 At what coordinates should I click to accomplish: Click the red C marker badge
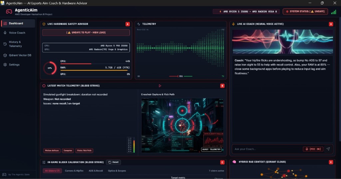[222, 162]
